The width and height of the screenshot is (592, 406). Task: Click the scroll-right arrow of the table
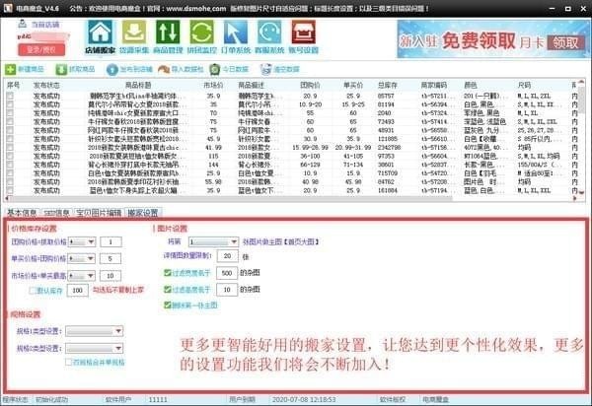(574, 198)
